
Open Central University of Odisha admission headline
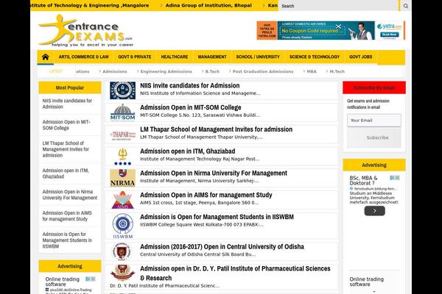coord(222,247)
